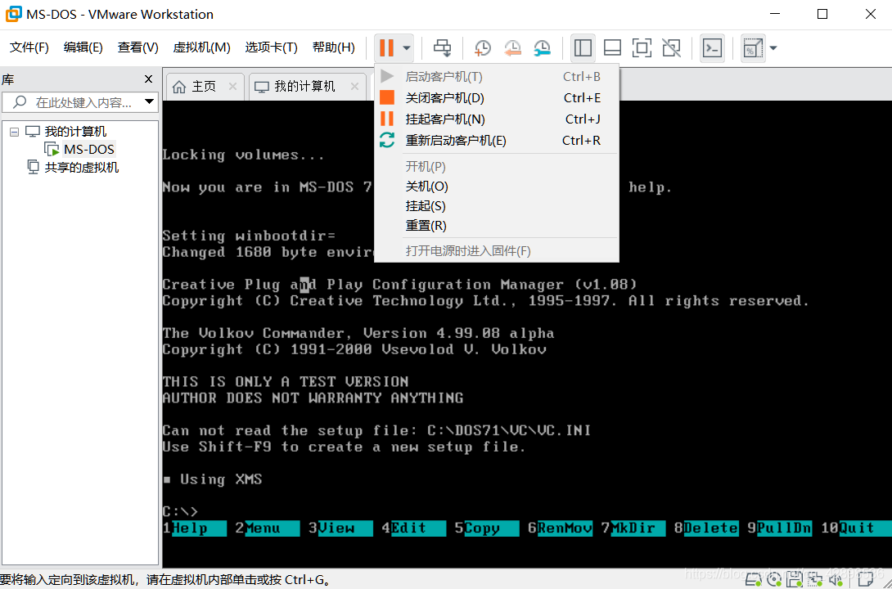This screenshot has height=589, width=892.
Task: Close the 主页 tab
Action: (232, 87)
